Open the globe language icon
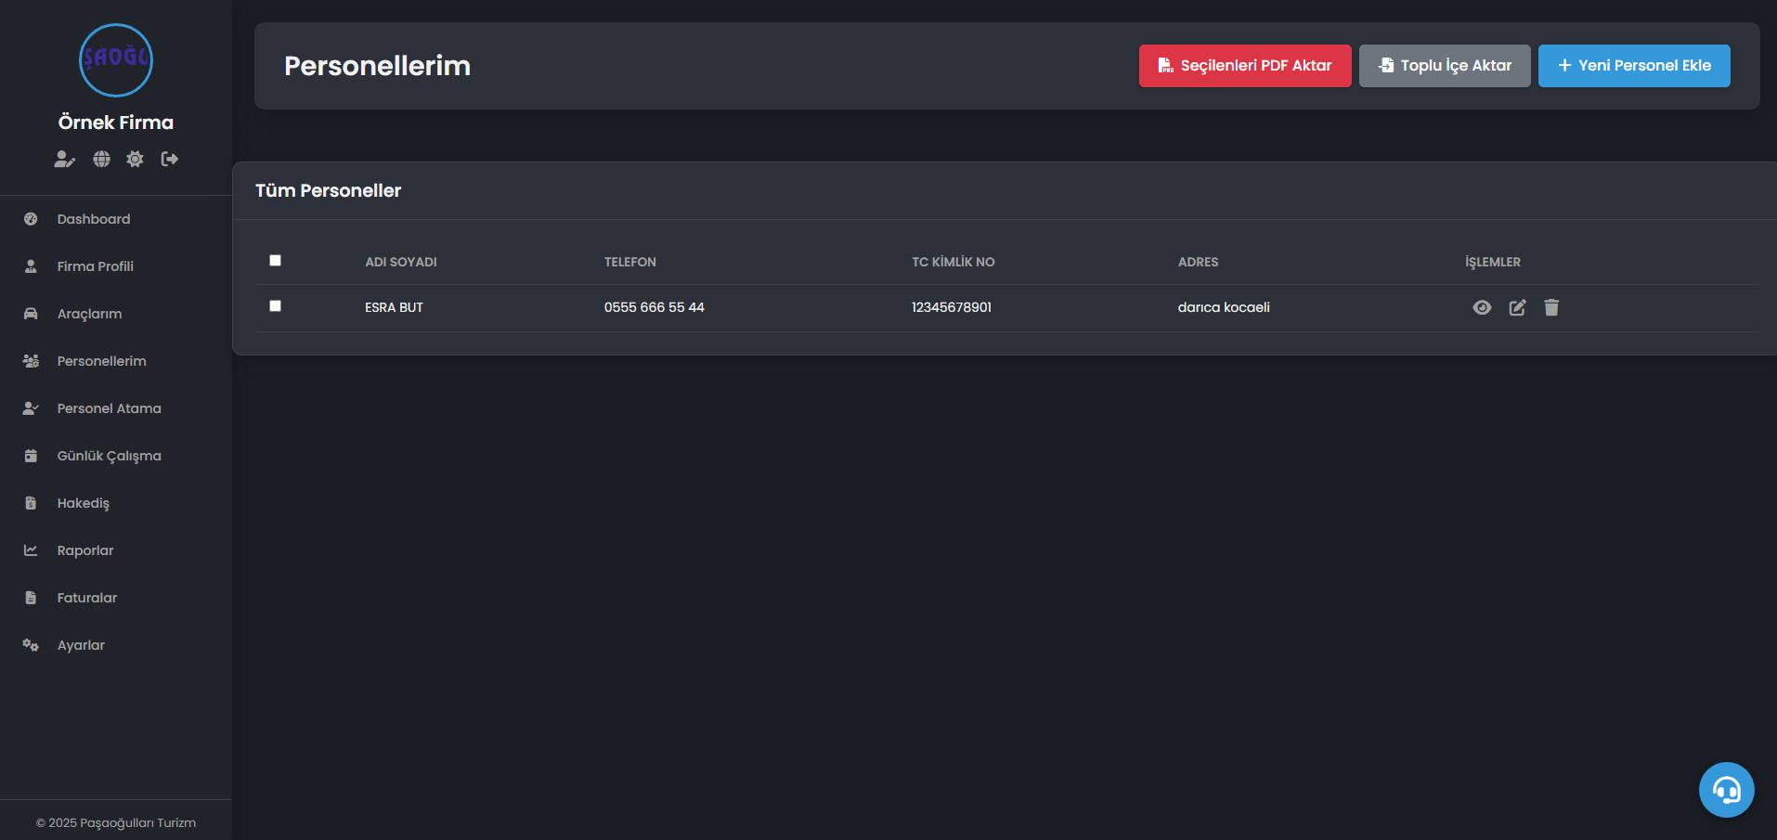 101,160
